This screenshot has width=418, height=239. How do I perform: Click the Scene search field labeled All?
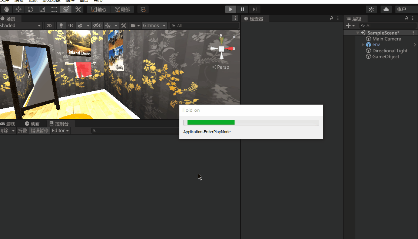point(204,25)
